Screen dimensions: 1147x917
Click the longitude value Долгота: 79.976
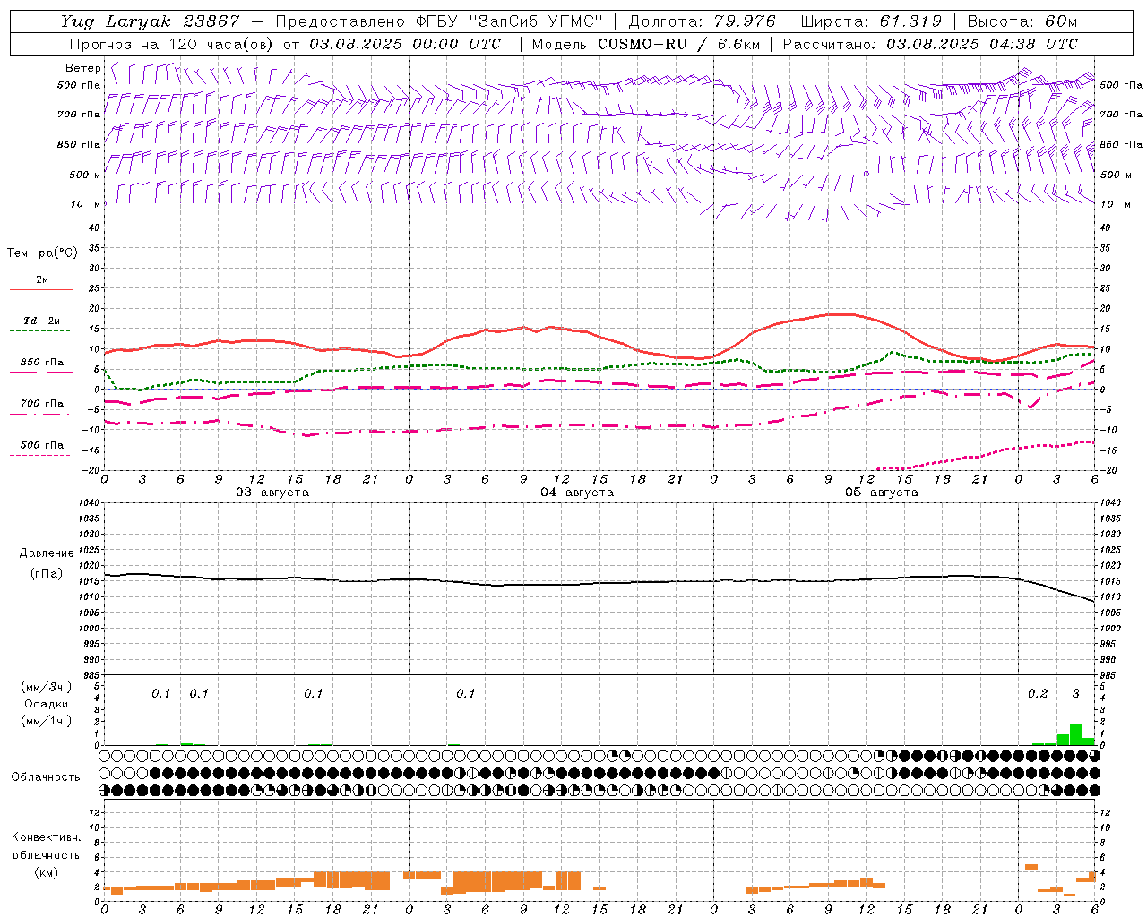tap(703, 21)
